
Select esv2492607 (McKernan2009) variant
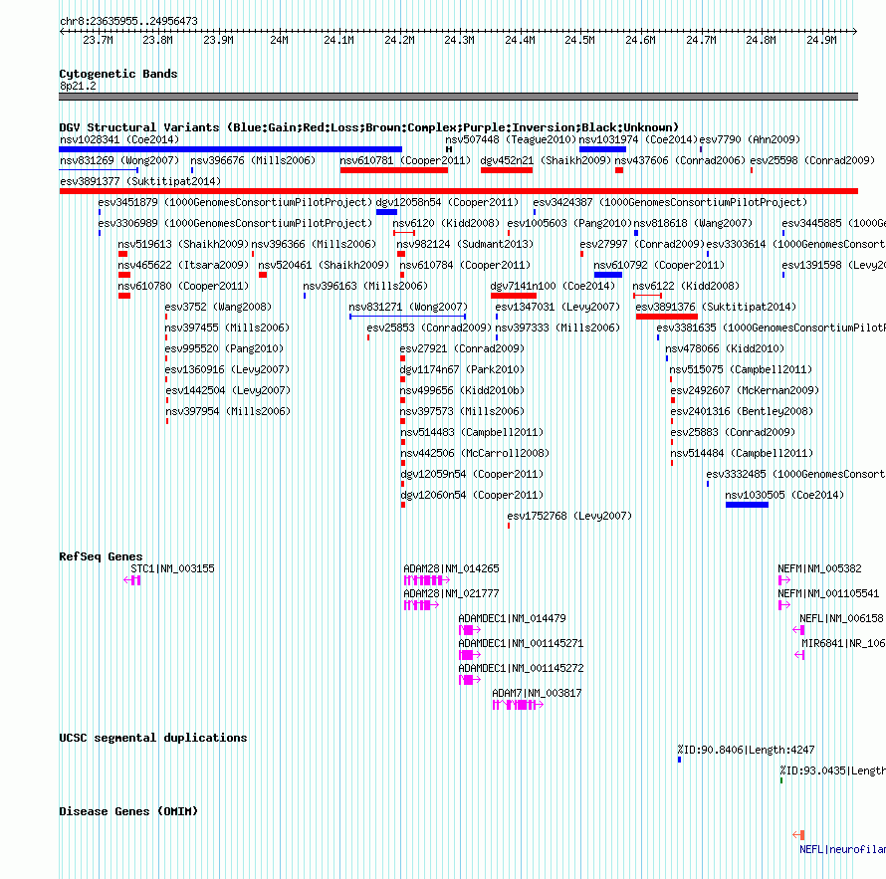[745, 390]
